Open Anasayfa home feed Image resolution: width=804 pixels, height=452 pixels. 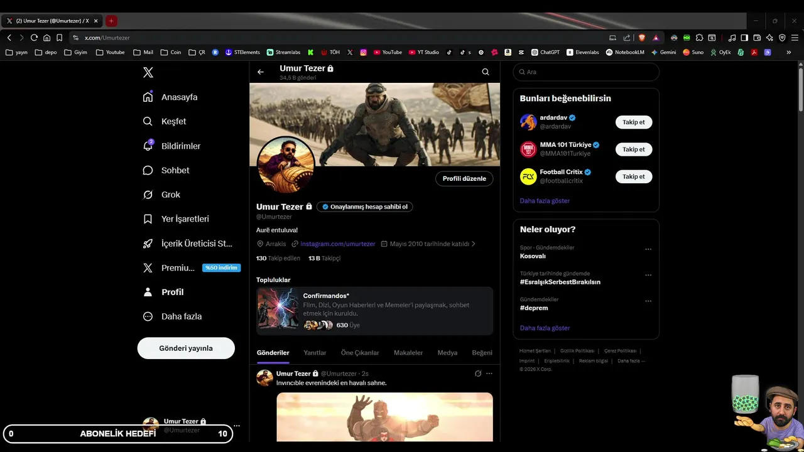(x=170, y=97)
